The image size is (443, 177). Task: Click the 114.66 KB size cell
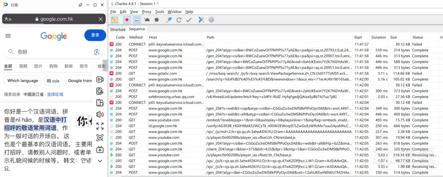tap(400, 74)
